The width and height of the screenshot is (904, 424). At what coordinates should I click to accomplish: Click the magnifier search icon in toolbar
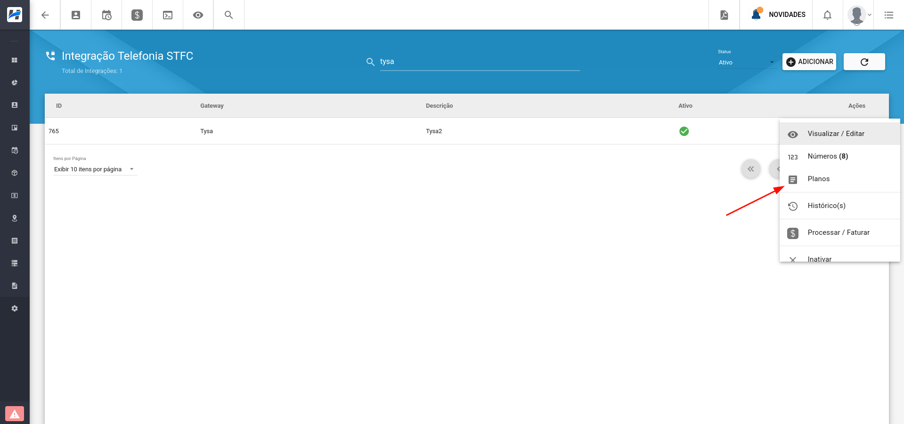(x=228, y=15)
